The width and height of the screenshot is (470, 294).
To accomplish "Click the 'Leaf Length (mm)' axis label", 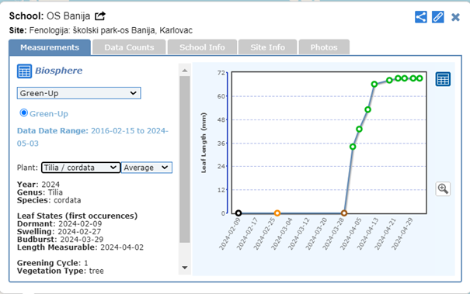I will 204,143.
